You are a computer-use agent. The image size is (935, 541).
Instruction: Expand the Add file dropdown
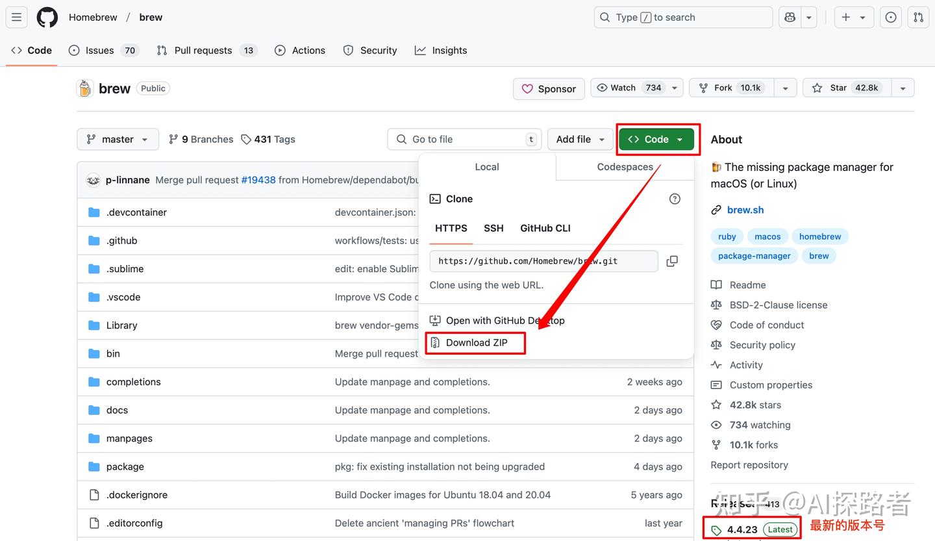point(580,139)
